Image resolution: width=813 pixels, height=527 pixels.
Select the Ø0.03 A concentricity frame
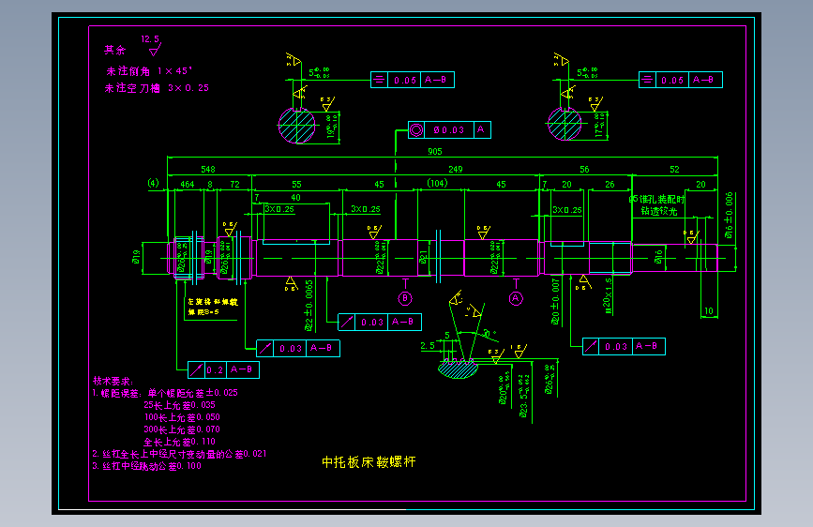point(449,129)
